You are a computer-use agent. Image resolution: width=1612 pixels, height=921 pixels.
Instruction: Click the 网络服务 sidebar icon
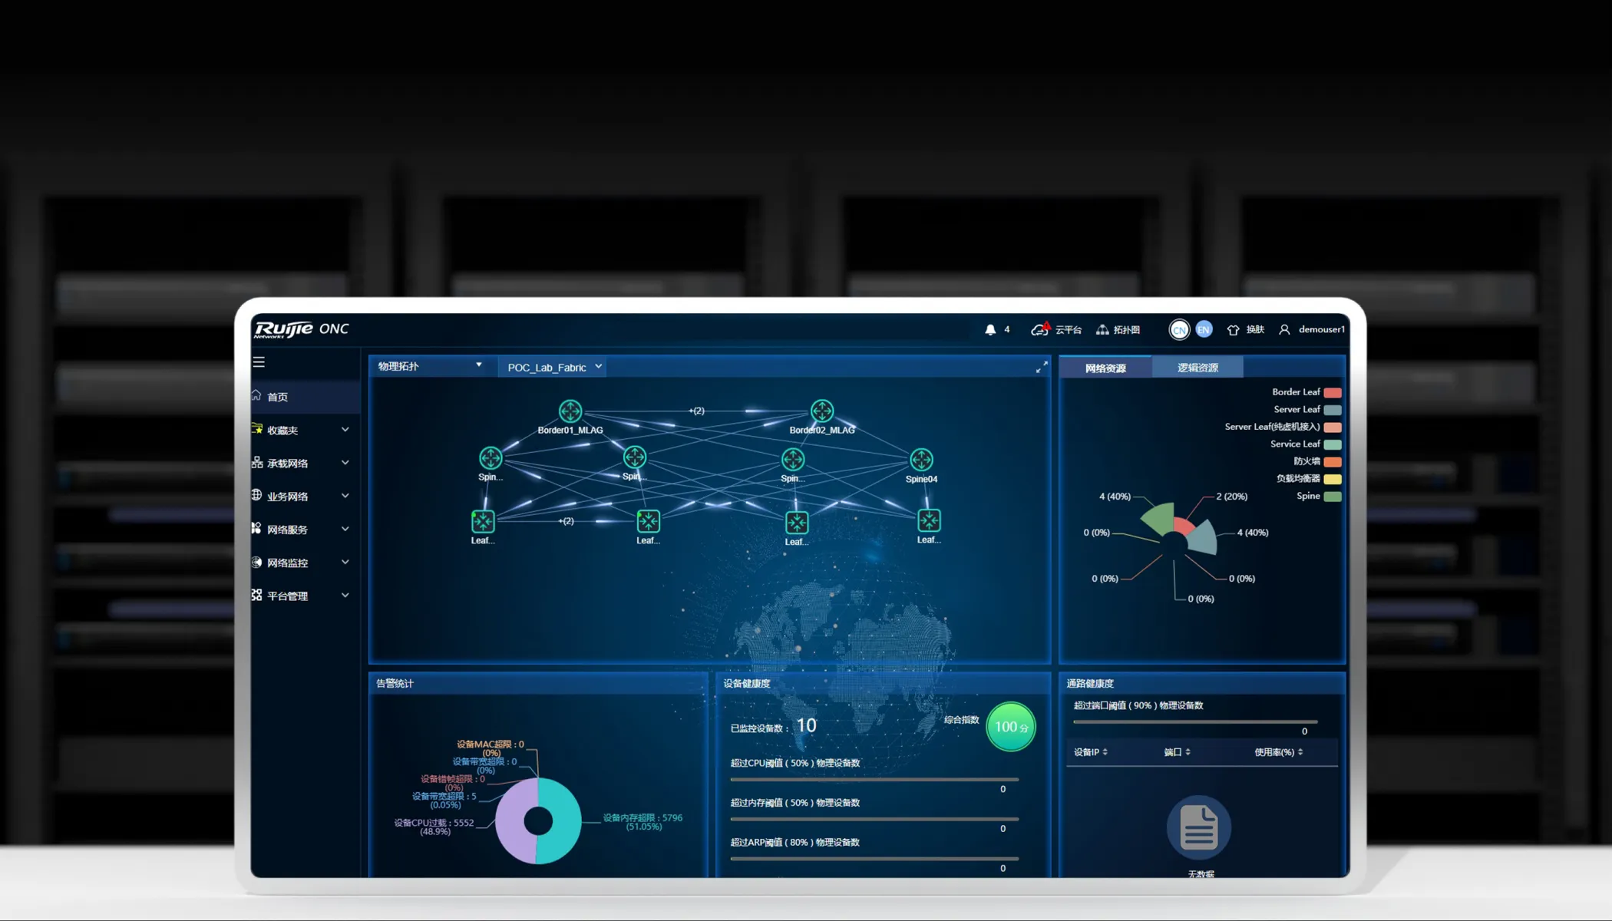click(257, 528)
